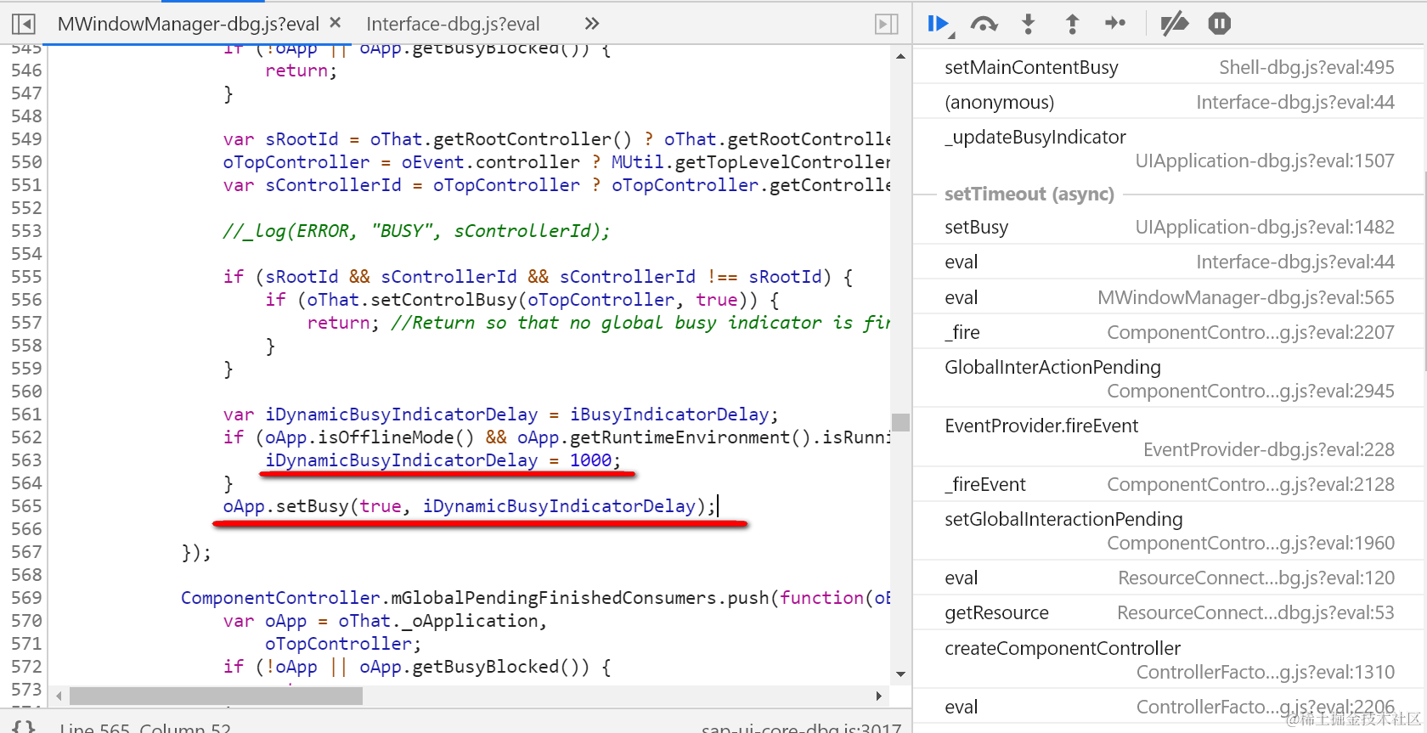Click the horizontal scrollbar thumb in editor
Image resolution: width=1427 pixels, height=733 pixels.
[x=216, y=696]
